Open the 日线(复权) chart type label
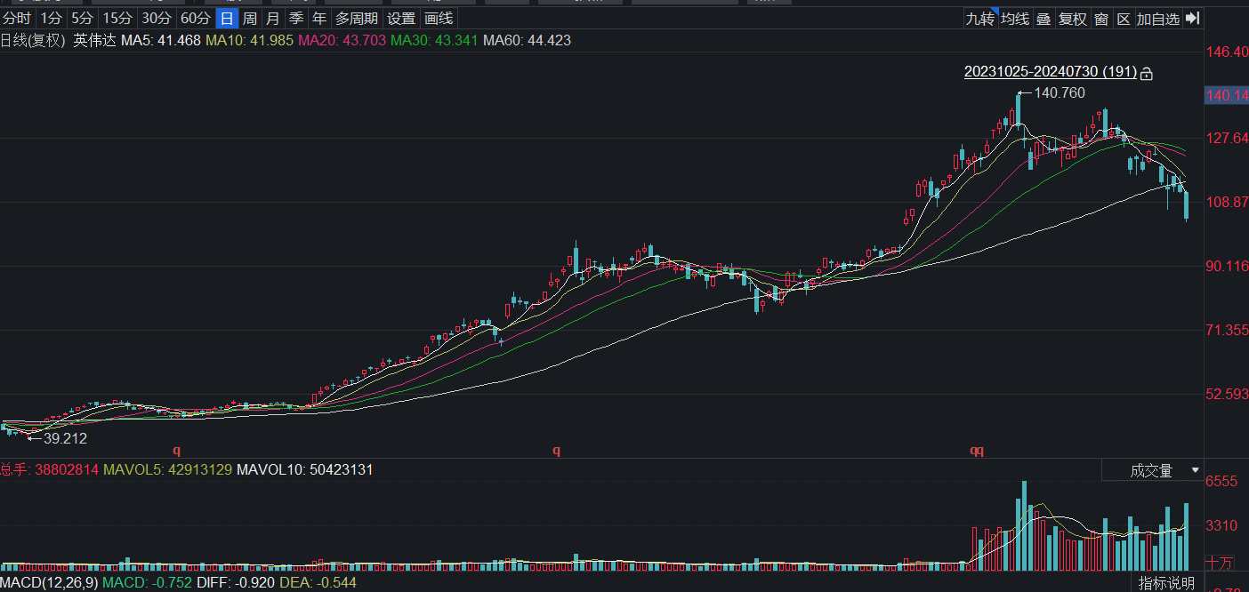The image size is (1249, 592). (34, 40)
